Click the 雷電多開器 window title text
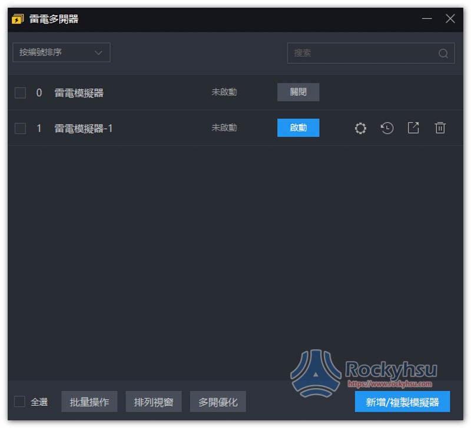The image size is (471, 428). pyautogui.click(x=54, y=19)
